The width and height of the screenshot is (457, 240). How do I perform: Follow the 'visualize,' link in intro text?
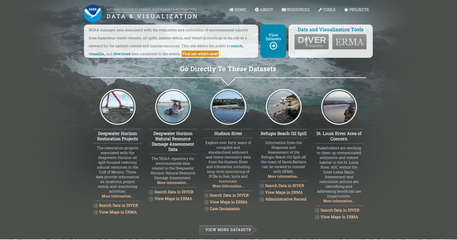97,54
